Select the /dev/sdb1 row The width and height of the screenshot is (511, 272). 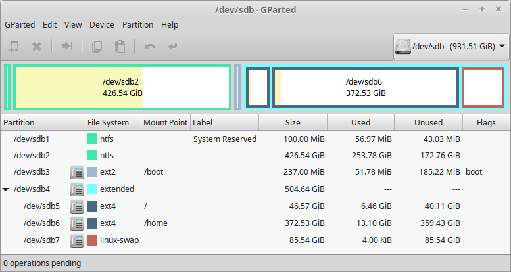point(255,139)
